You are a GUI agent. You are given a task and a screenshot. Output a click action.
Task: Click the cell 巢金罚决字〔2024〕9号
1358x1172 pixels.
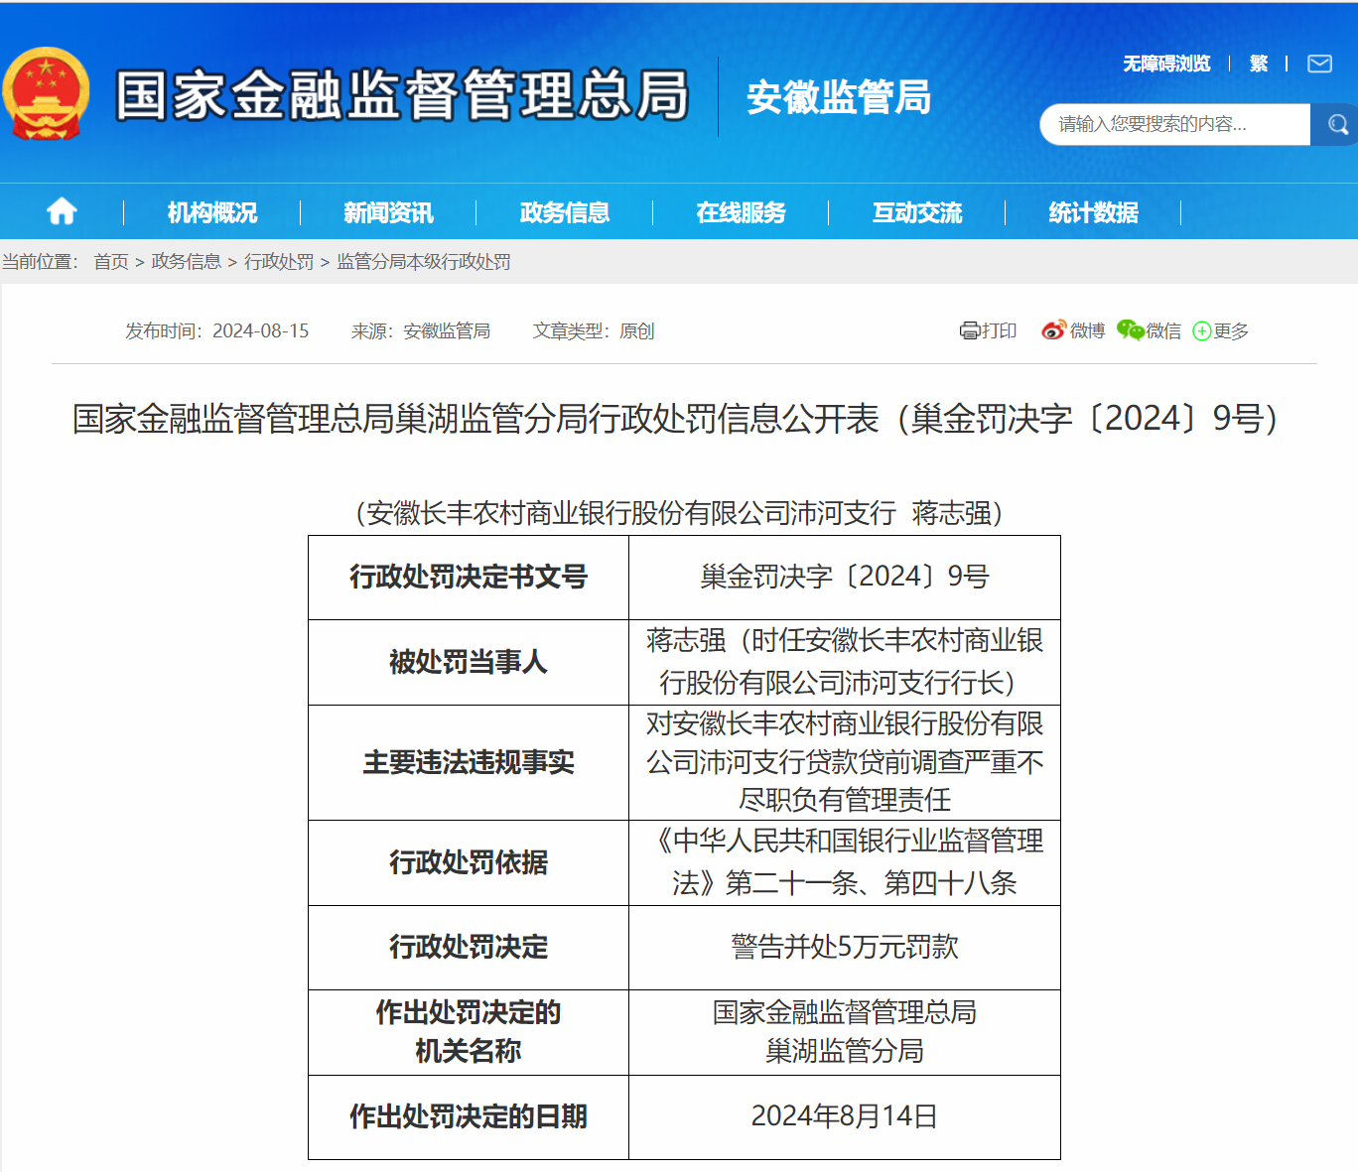click(x=845, y=578)
